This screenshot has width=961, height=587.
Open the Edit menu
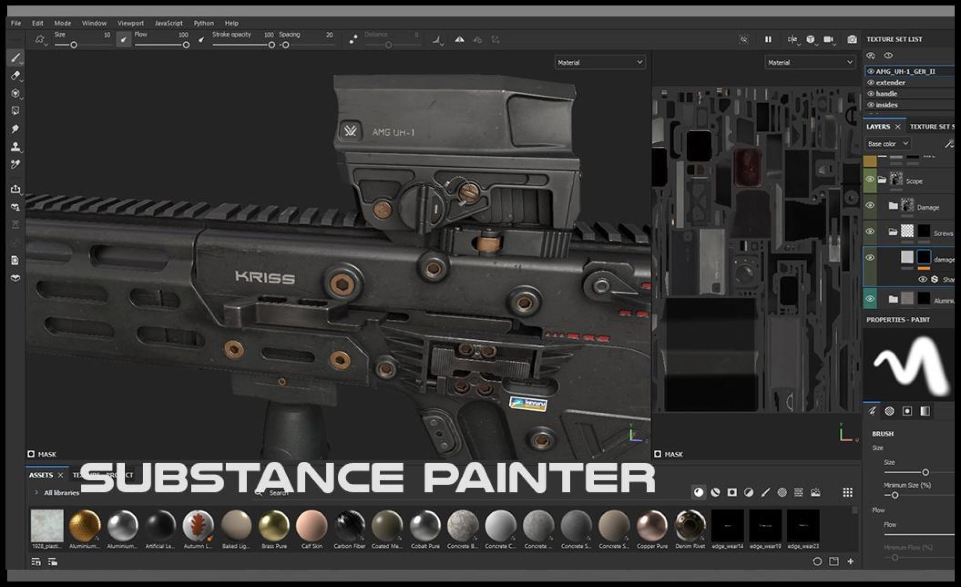(38, 23)
